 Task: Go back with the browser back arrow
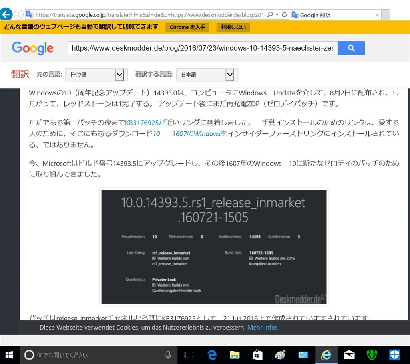point(6,14)
